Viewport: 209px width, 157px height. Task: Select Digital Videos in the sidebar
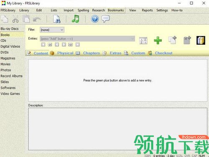tap(10, 46)
